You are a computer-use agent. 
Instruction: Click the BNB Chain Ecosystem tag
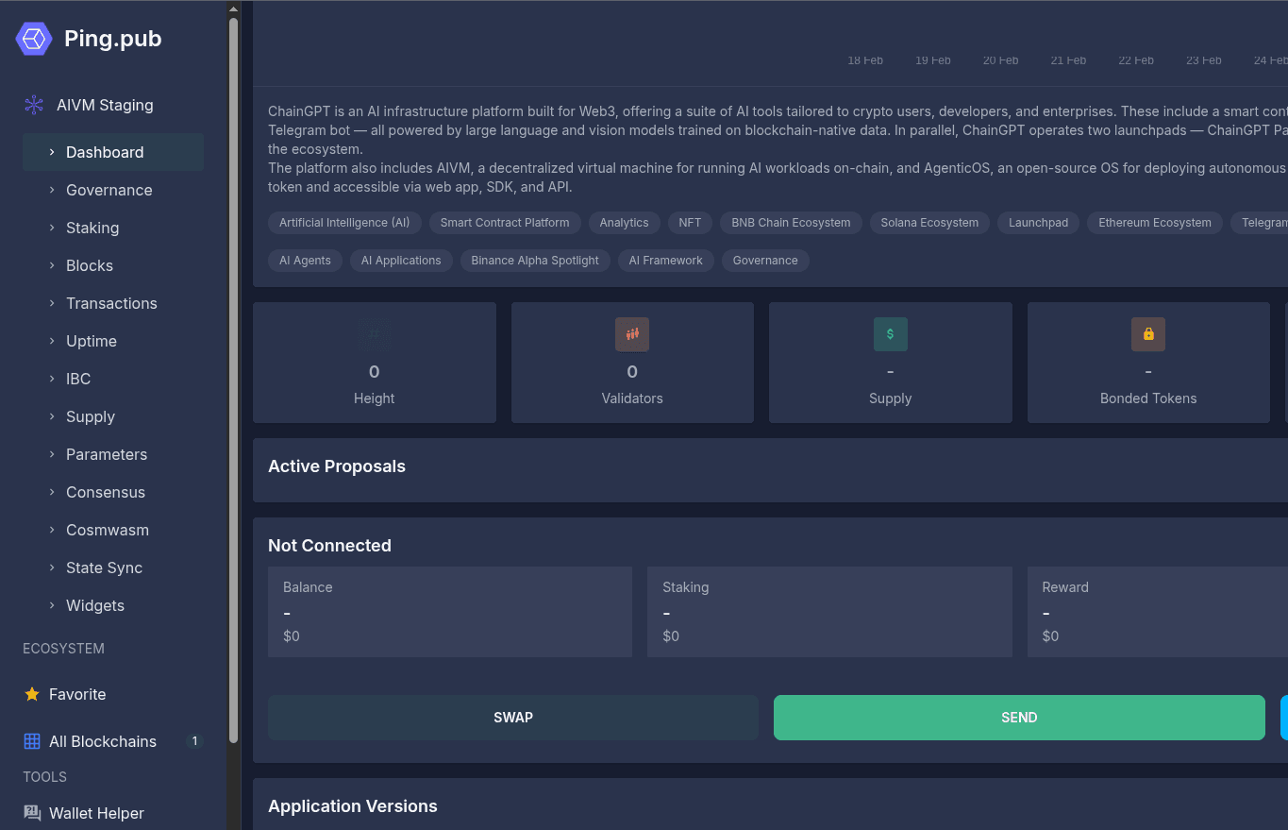coord(791,223)
